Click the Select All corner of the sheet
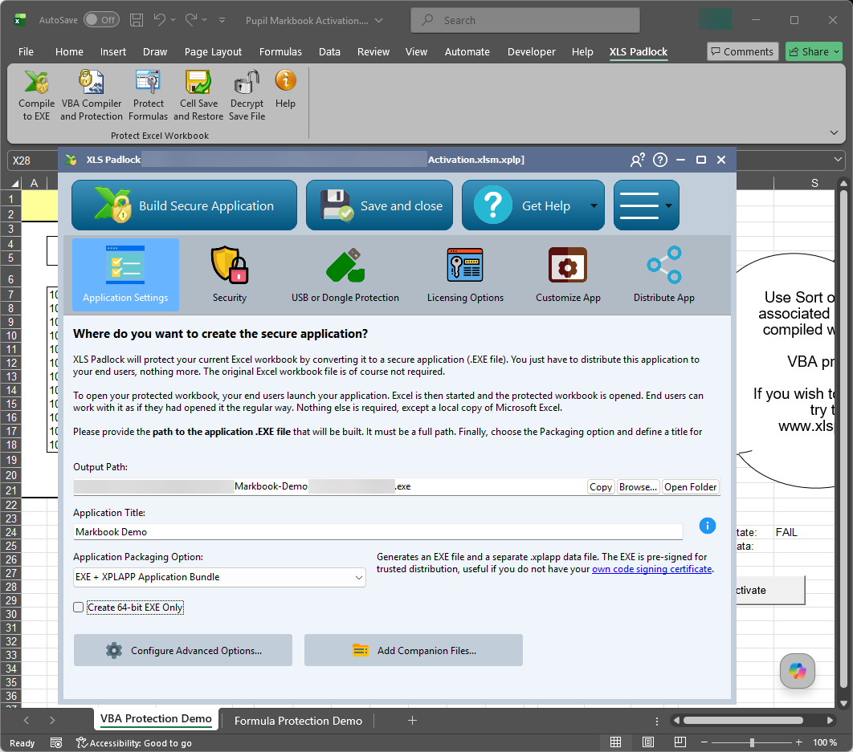Viewport: 853px width, 752px height. [15, 183]
